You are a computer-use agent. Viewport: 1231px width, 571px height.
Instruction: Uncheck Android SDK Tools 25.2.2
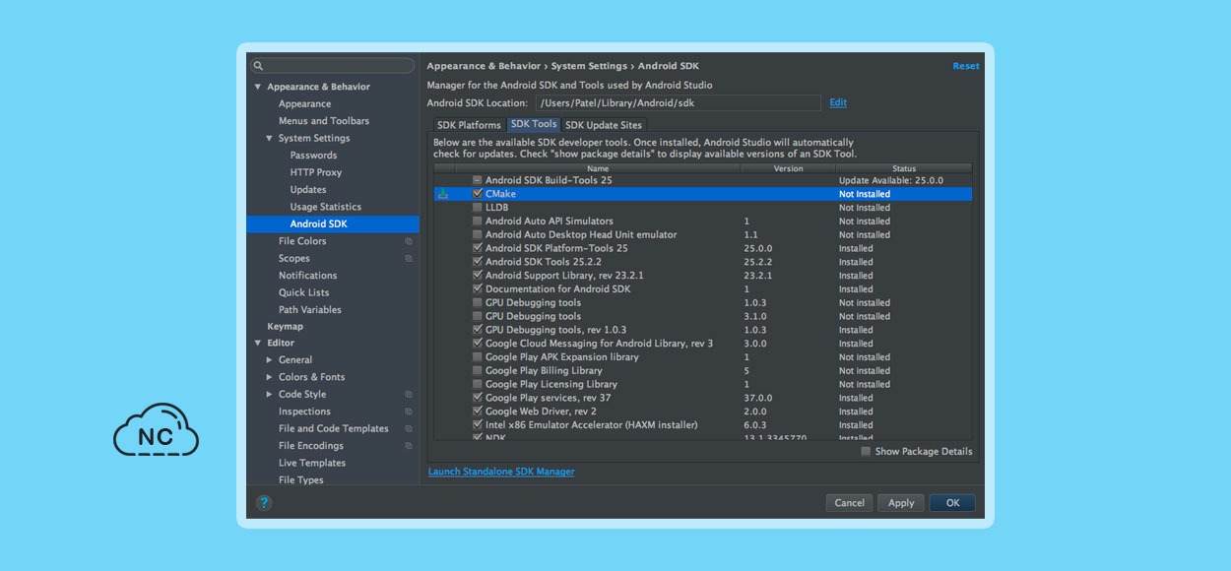[478, 262]
